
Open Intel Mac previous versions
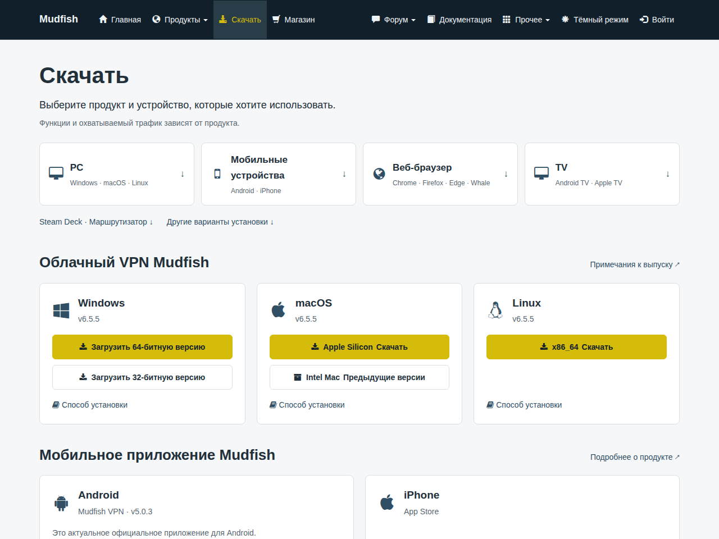[x=359, y=377]
